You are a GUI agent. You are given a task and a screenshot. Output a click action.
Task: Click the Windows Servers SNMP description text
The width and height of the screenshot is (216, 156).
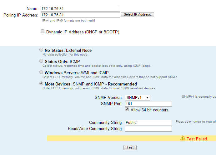point(110,77)
